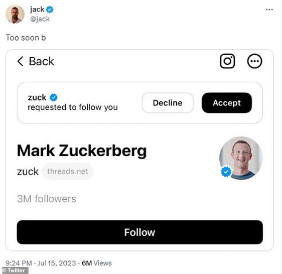Open Mark Zuckerberg's profile picture
This screenshot has width=282, height=274.
[241, 158]
